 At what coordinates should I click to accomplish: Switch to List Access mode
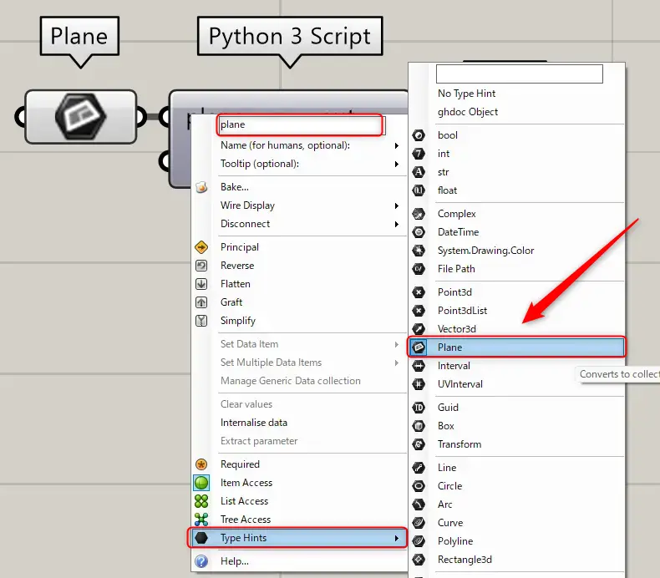click(244, 501)
